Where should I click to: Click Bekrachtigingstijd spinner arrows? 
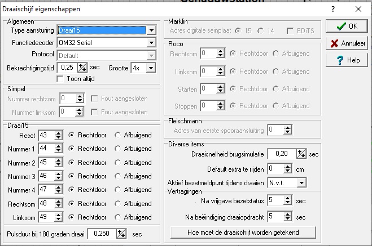pos(83,68)
